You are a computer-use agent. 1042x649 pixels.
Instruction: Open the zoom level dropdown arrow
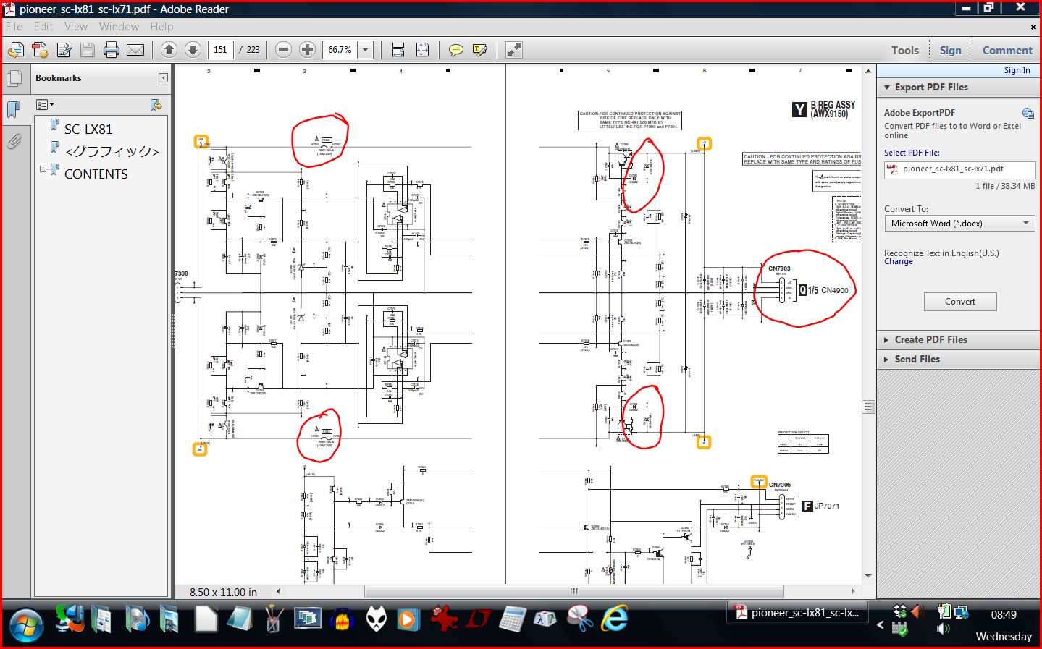point(366,50)
